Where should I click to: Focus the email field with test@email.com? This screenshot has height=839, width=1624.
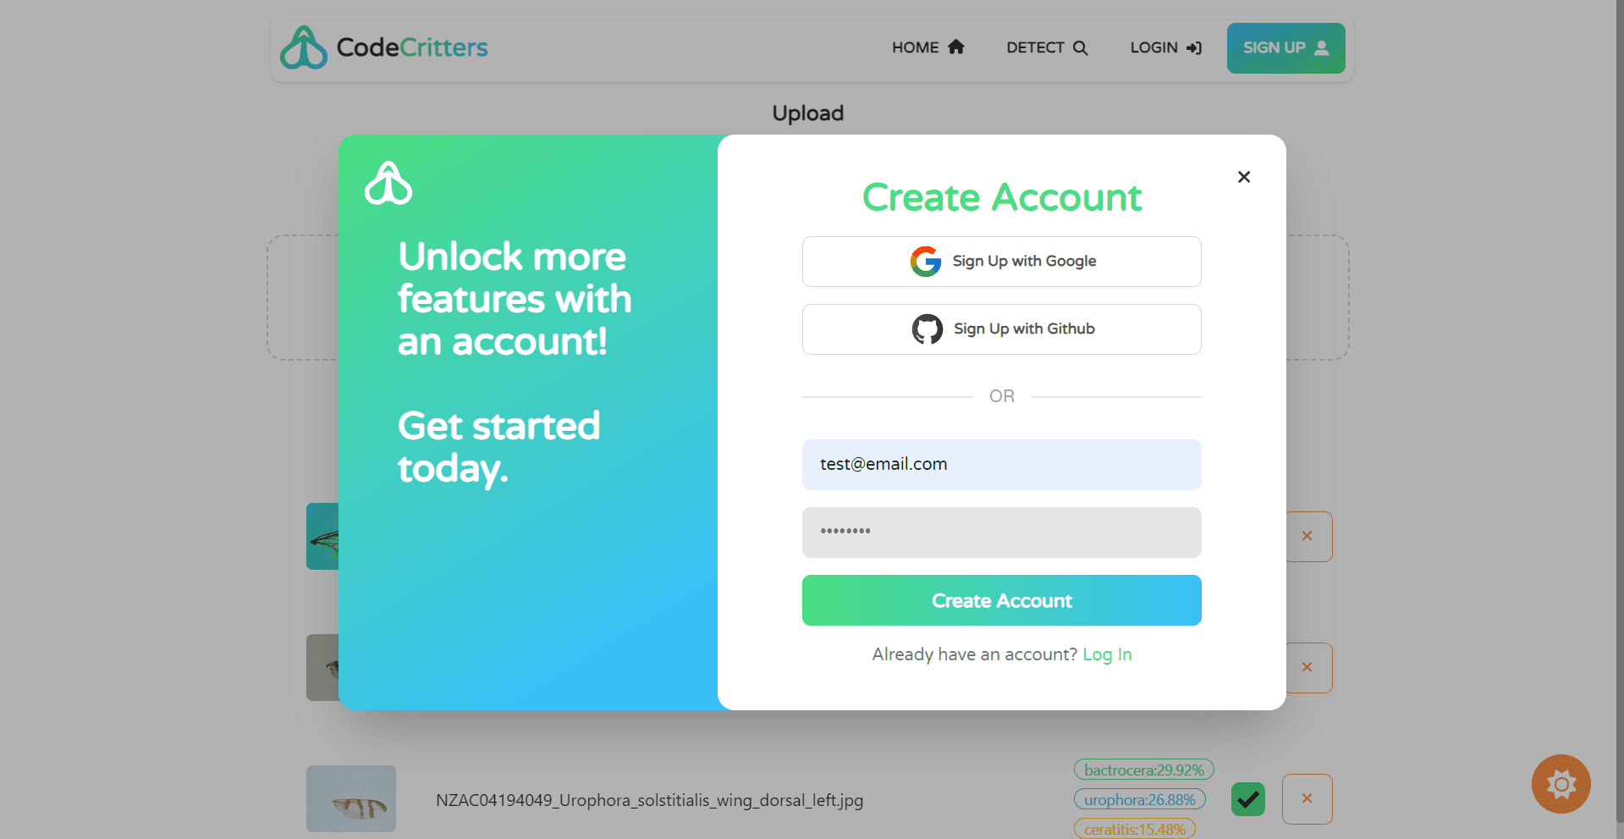(1001, 465)
